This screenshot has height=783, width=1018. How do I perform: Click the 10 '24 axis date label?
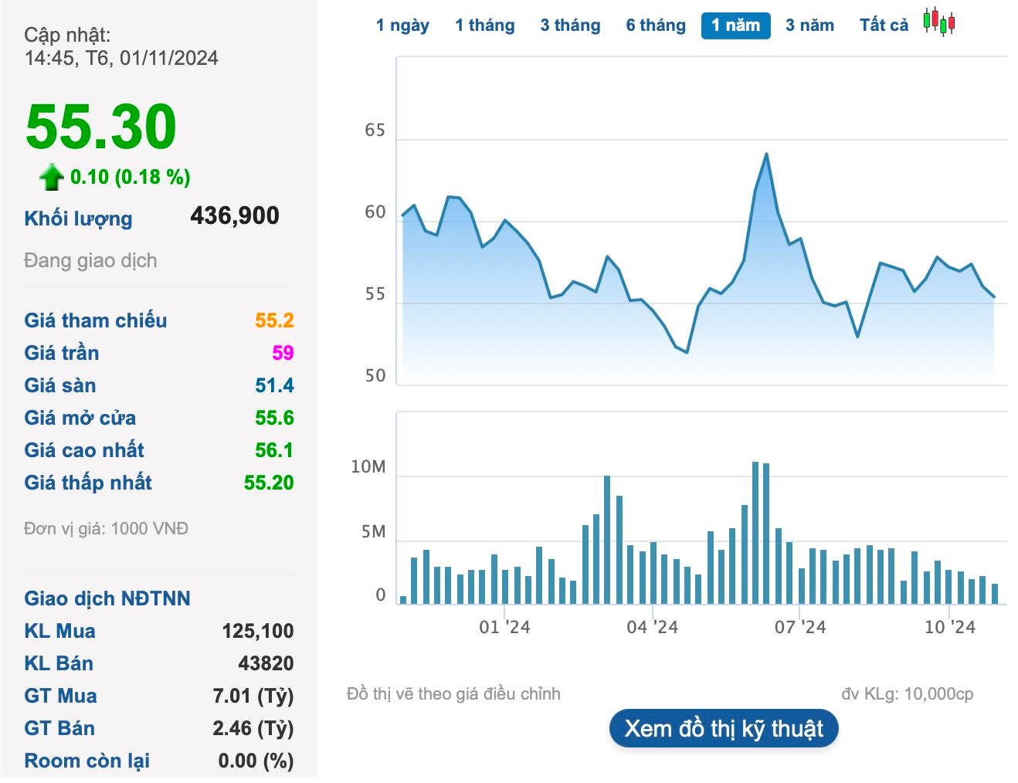click(x=949, y=627)
